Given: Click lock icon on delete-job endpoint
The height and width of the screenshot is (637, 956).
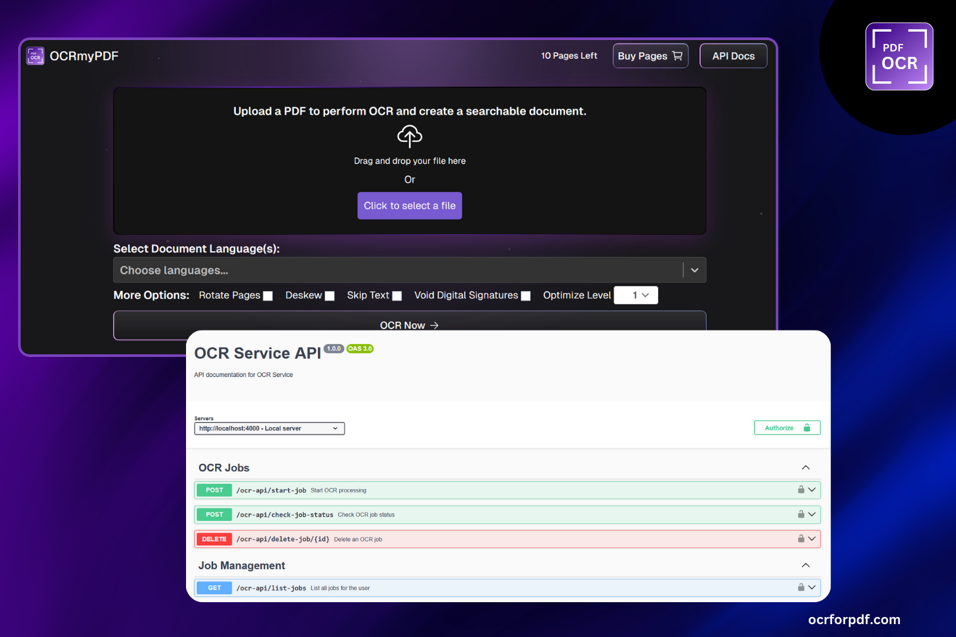Looking at the screenshot, I should tap(801, 539).
